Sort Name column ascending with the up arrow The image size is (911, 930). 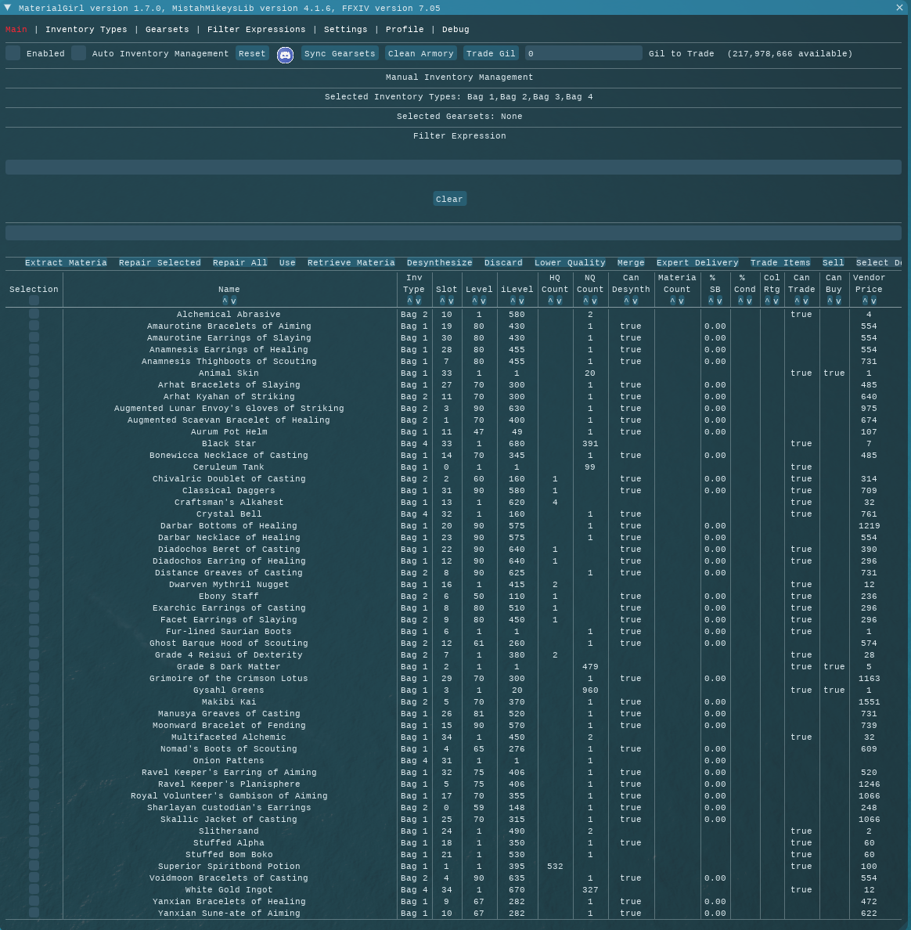(225, 301)
